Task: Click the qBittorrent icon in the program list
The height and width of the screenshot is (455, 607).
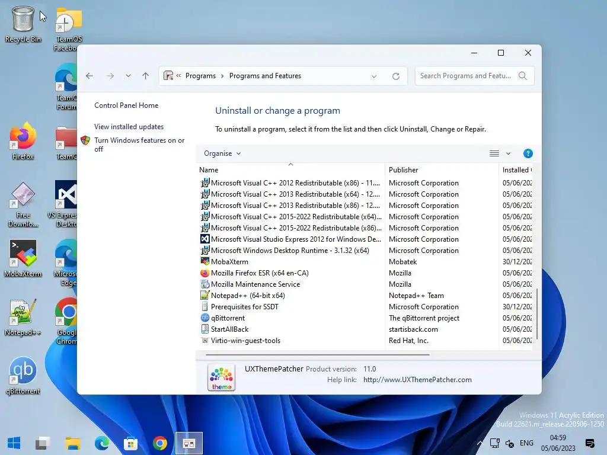Action: pyautogui.click(x=205, y=318)
